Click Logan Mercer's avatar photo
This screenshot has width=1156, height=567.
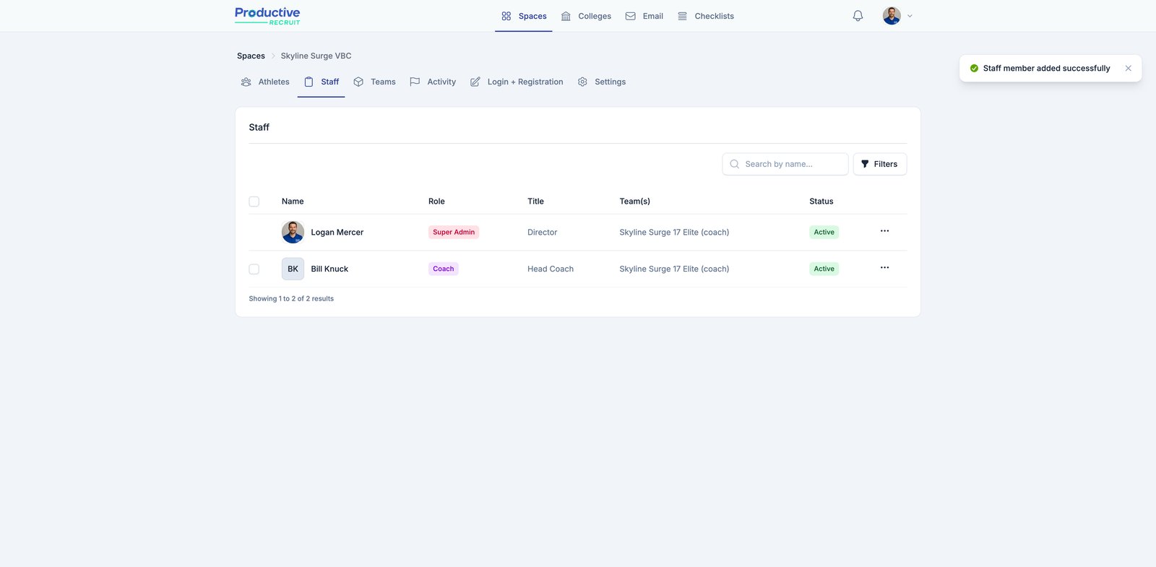293,233
